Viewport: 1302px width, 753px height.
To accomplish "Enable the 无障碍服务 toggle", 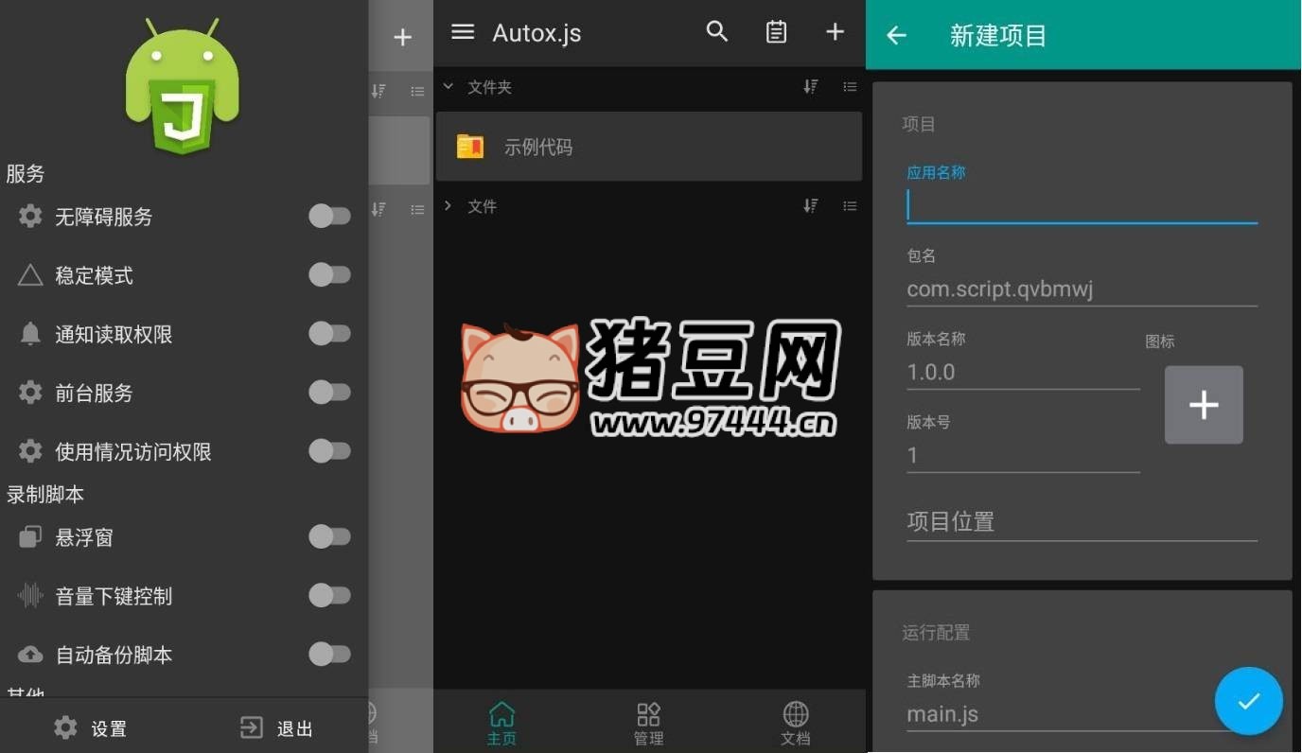I will pos(329,217).
